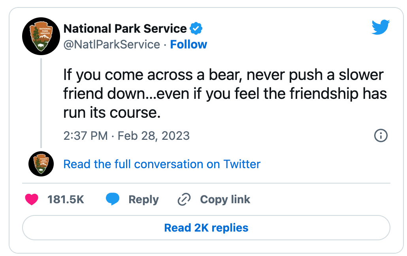Click the bear advice tweet text
This screenshot has width=407, height=256.
pyautogui.click(x=224, y=94)
